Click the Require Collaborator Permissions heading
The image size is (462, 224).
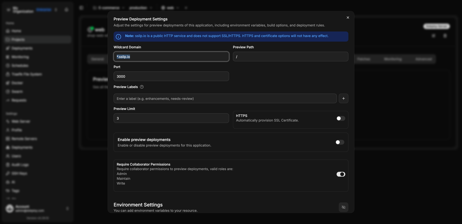point(144,164)
